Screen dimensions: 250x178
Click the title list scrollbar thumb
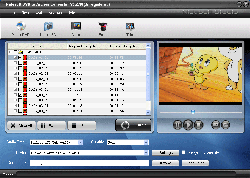pos(148,74)
